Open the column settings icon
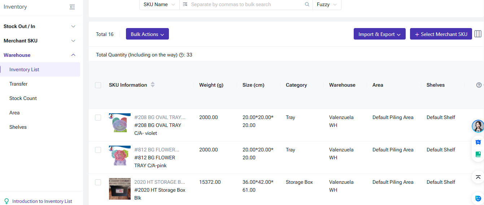This screenshot has height=205, width=484. click(478, 34)
